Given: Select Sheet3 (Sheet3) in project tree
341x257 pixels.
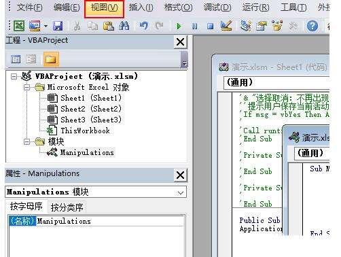Looking at the screenshot, I should (91, 120).
